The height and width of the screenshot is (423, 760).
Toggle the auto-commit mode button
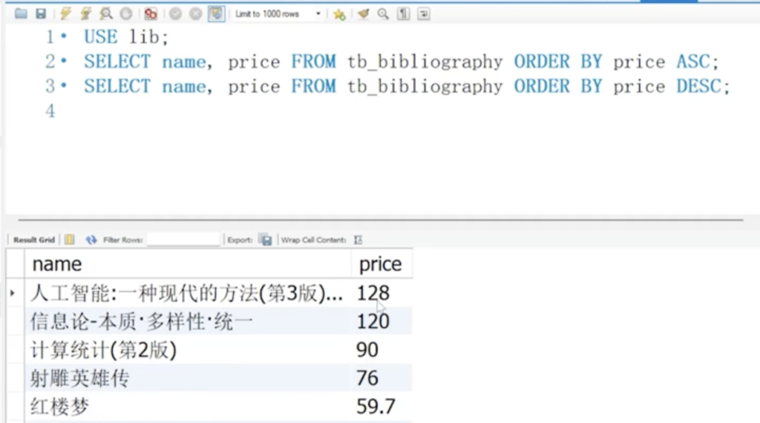216,13
